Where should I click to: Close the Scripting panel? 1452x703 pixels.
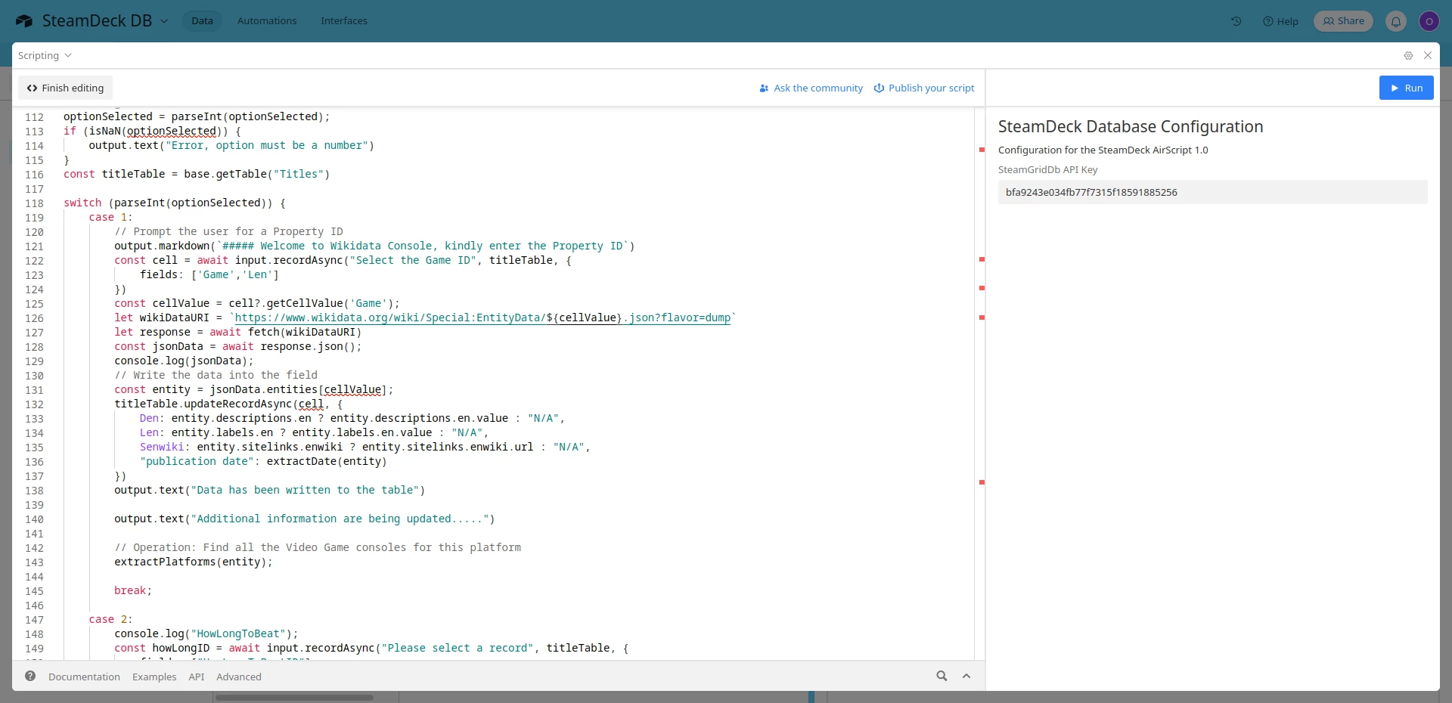pyautogui.click(x=1428, y=55)
